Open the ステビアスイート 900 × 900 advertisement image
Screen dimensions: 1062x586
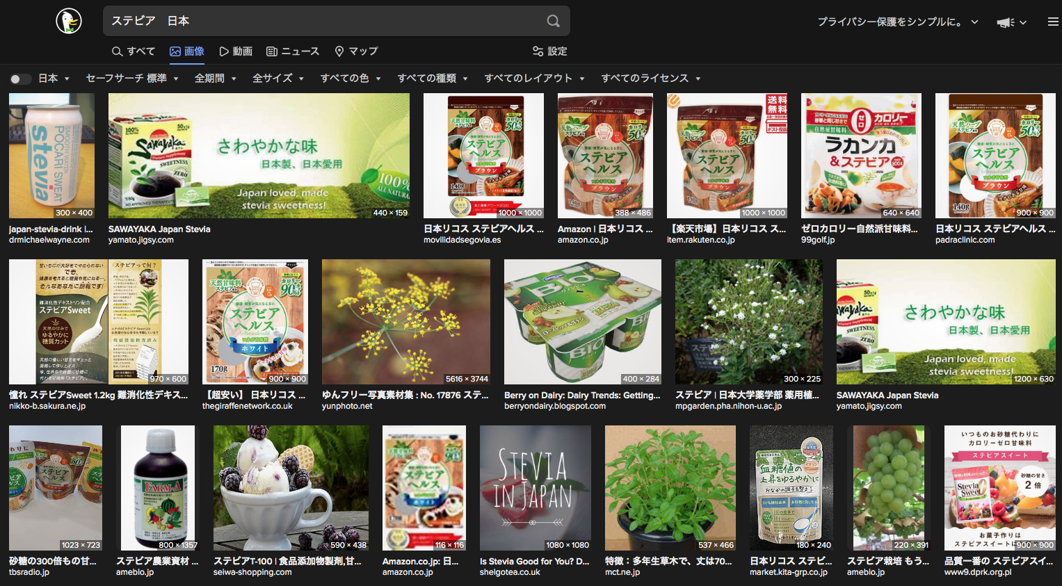(x=1000, y=488)
